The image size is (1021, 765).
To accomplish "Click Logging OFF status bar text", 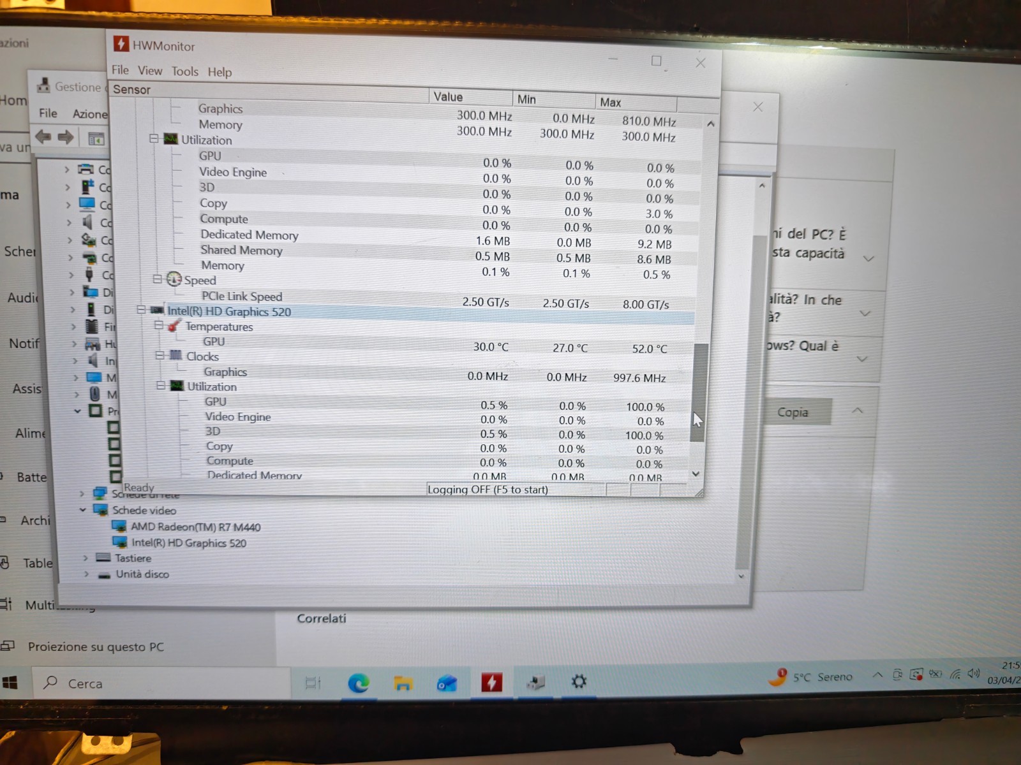I will (x=488, y=490).
